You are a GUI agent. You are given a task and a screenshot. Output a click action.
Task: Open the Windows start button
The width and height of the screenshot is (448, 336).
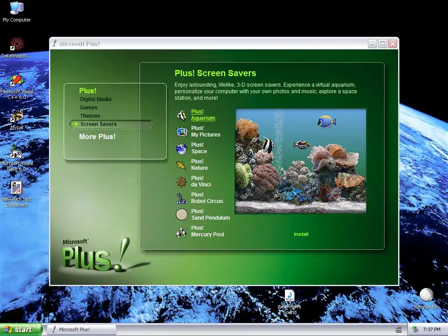pos(21,329)
